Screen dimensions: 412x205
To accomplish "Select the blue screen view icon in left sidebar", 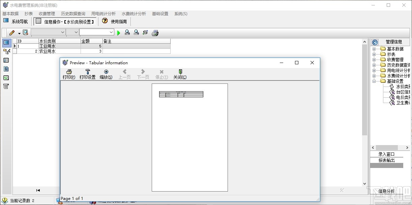I will [6, 43].
